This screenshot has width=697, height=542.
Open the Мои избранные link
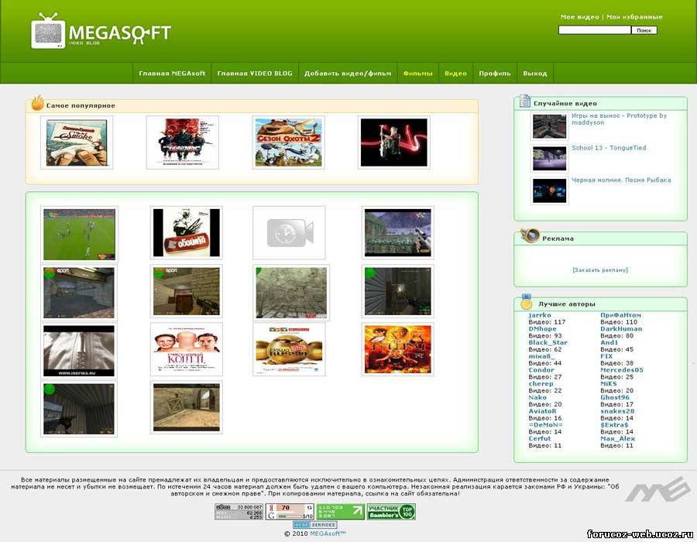click(x=634, y=17)
